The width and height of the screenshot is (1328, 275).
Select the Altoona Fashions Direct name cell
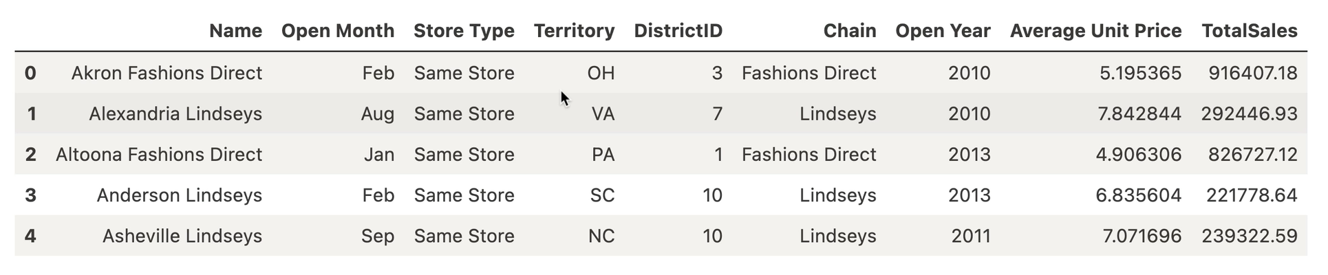[159, 154]
